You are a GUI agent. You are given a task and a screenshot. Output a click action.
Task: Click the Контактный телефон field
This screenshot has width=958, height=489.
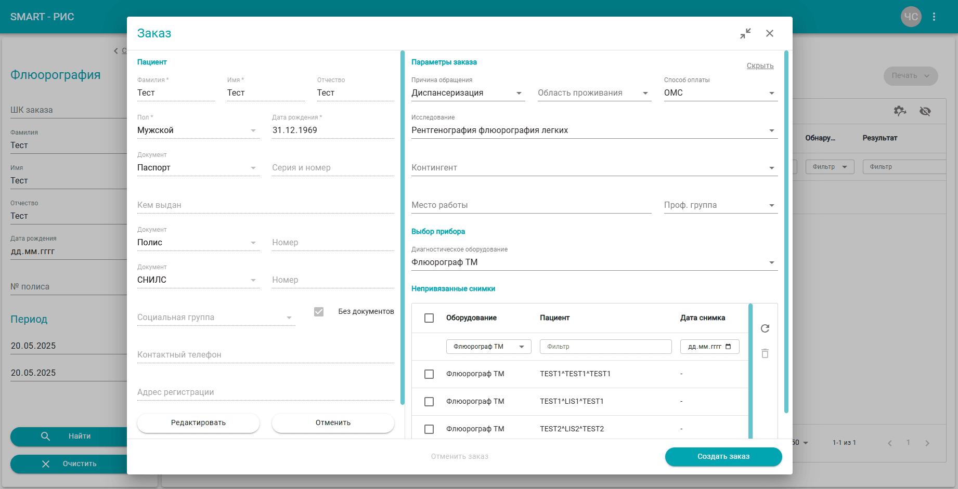[x=266, y=354]
